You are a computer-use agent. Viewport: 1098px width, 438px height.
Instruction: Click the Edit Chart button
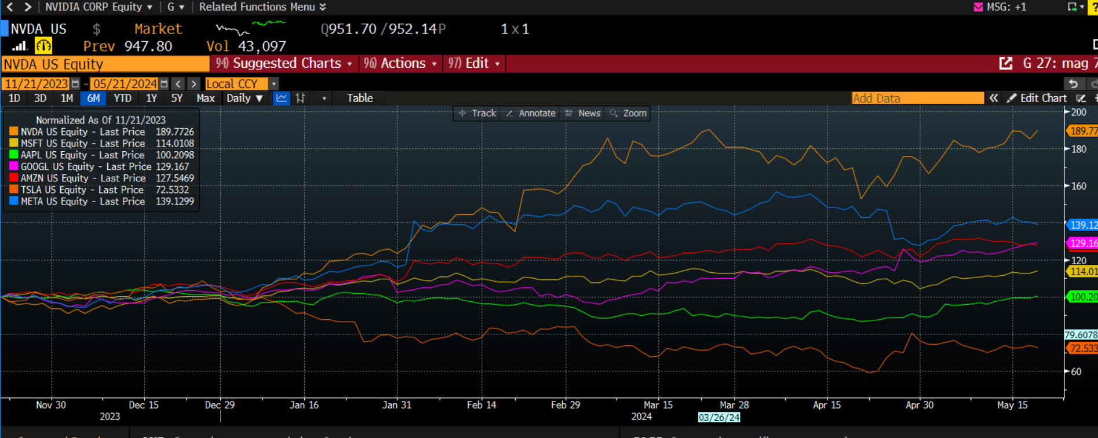click(1037, 98)
